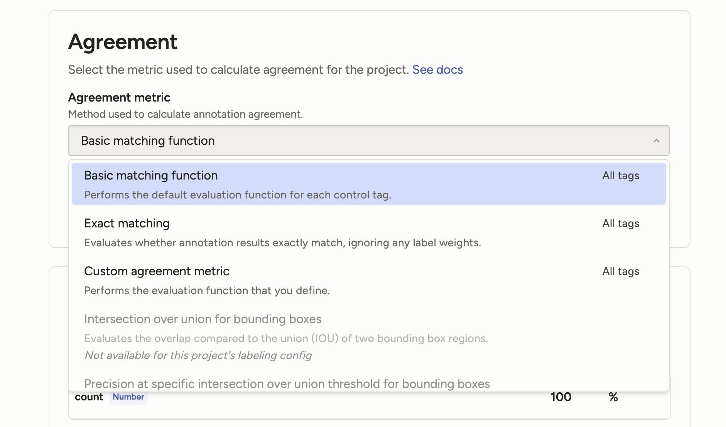Click the Agreement metric dropdown field
The width and height of the screenshot is (726, 427).
tap(368, 141)
